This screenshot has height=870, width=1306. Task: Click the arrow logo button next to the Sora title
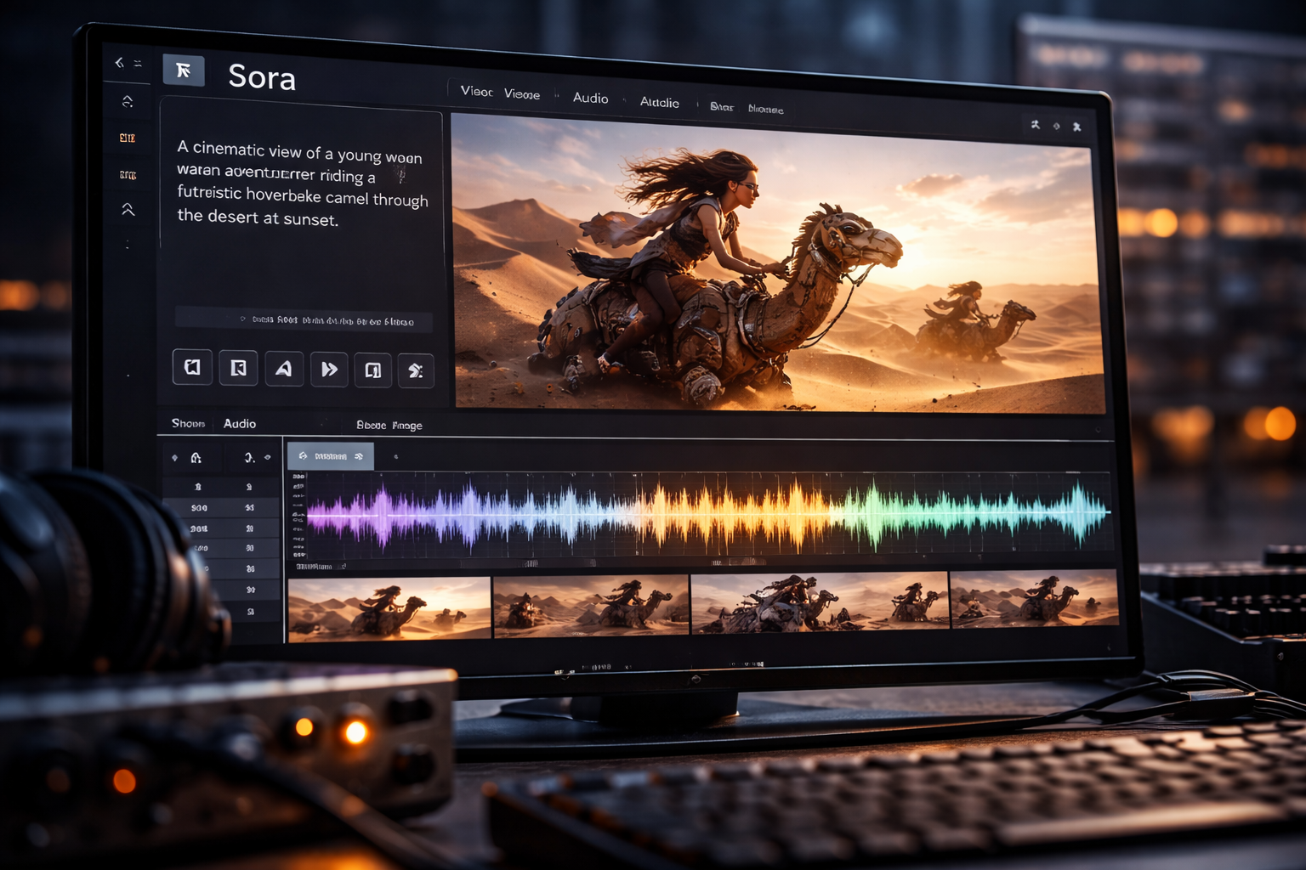184,71
